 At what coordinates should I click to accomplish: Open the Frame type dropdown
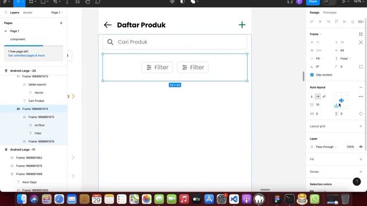[315, 34]
